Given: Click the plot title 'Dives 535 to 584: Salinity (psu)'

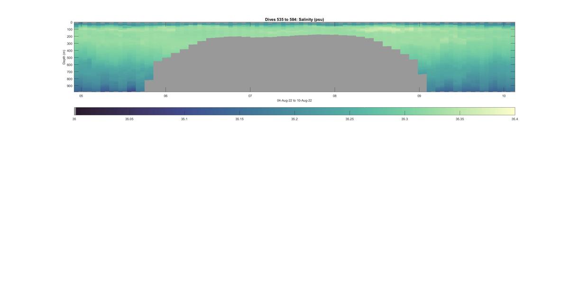Looking at the screenshot, I should [x=294, y=19].
